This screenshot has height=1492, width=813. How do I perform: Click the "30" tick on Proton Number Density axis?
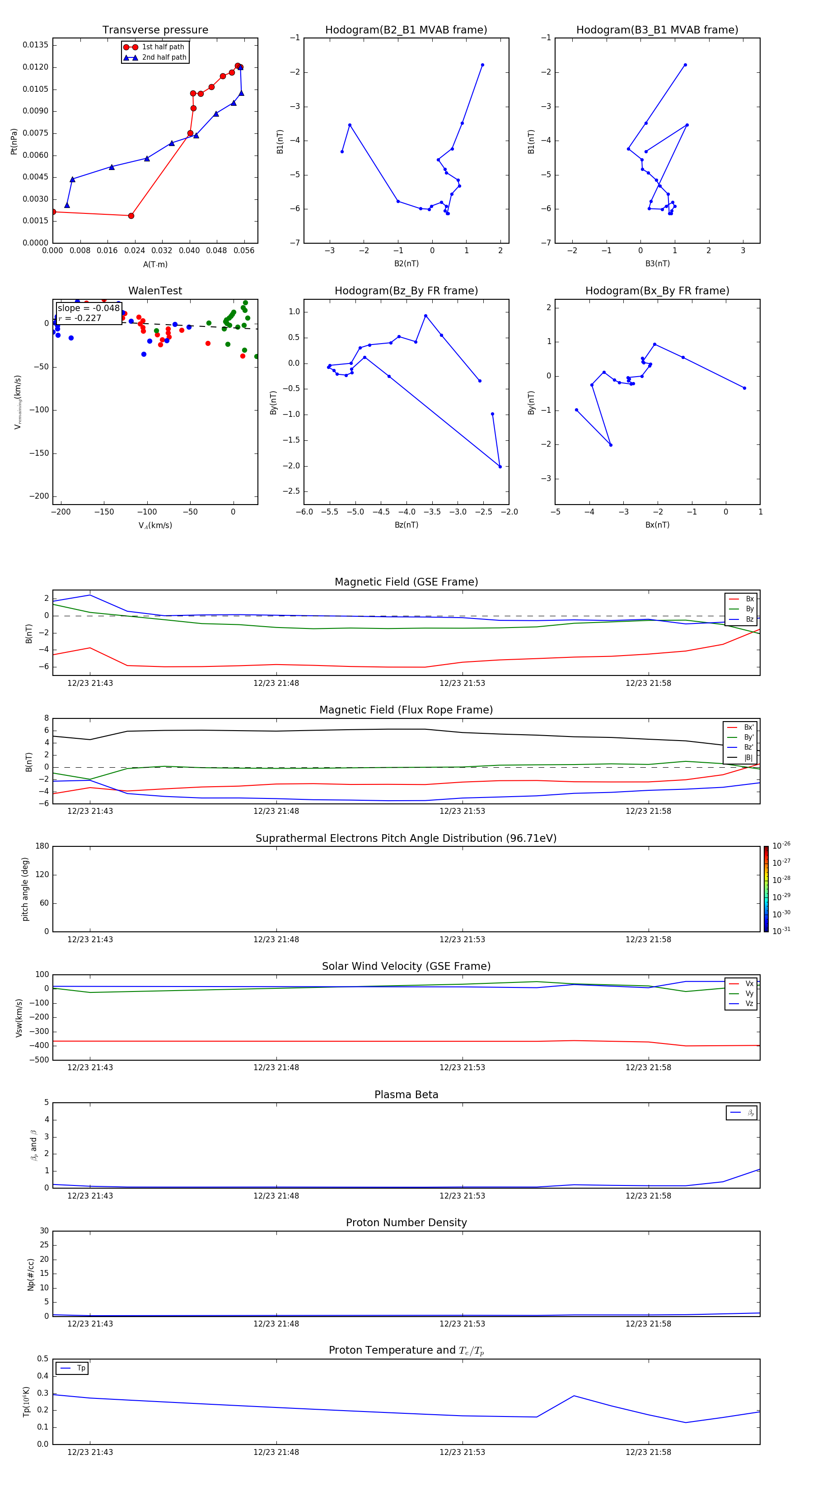(x=44, y=1231)
